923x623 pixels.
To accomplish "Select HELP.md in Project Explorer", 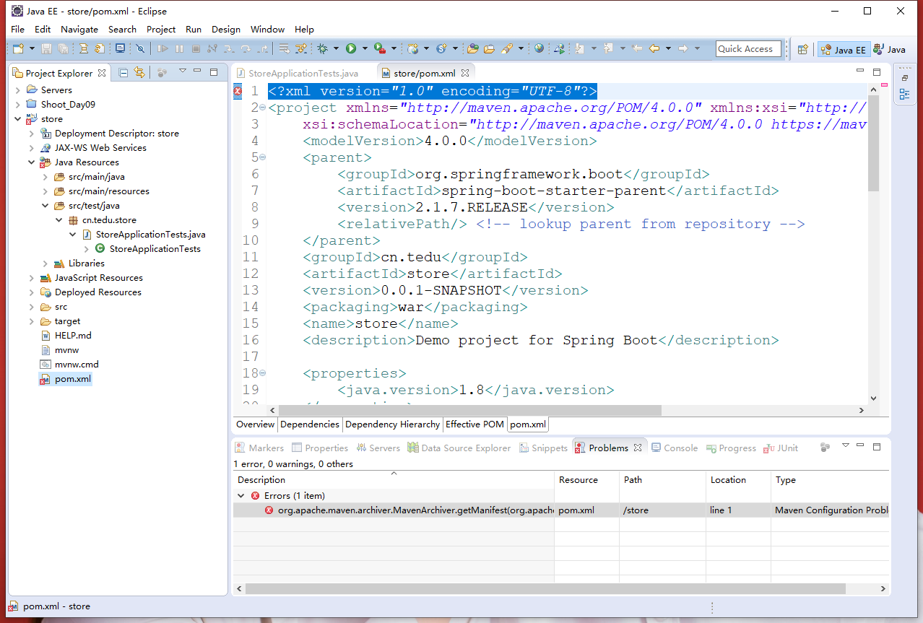I will pos(73,336).
